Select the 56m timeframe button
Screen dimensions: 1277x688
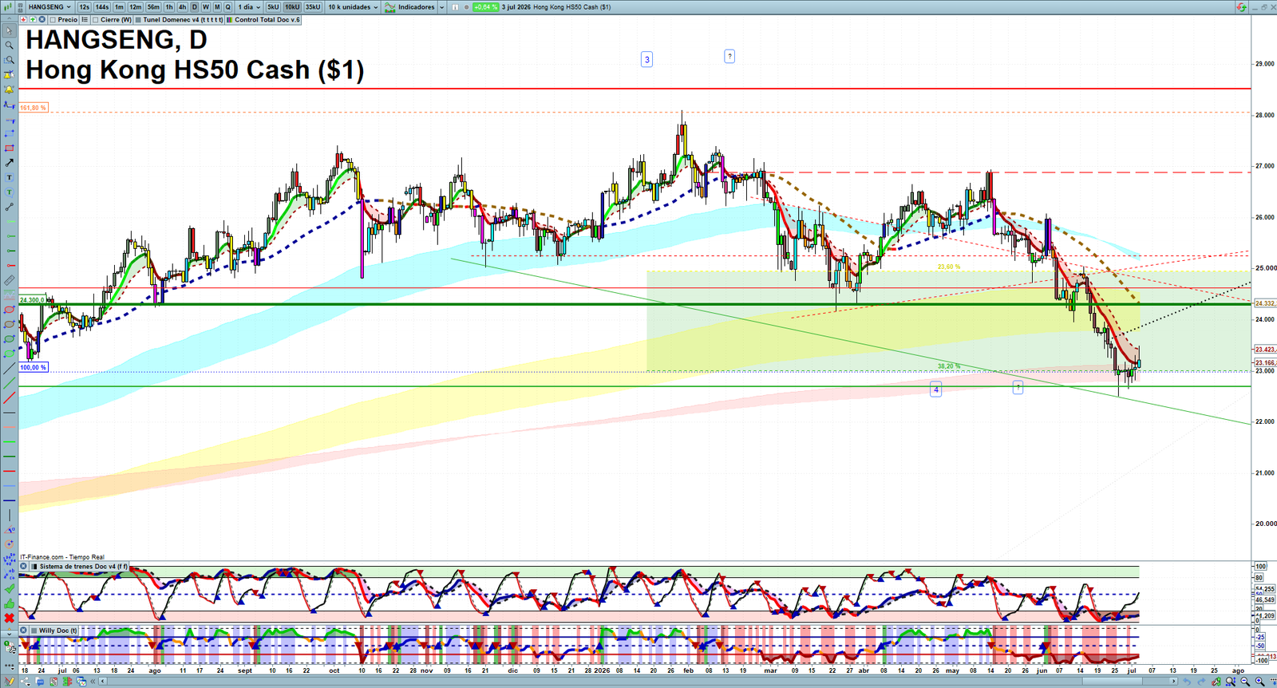tap(153, 7)
